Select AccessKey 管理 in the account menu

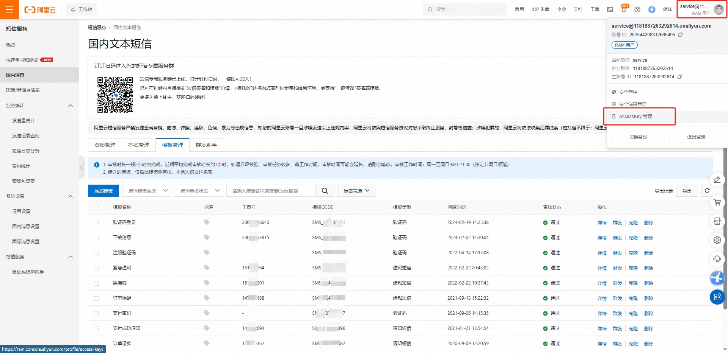point(635,117)
